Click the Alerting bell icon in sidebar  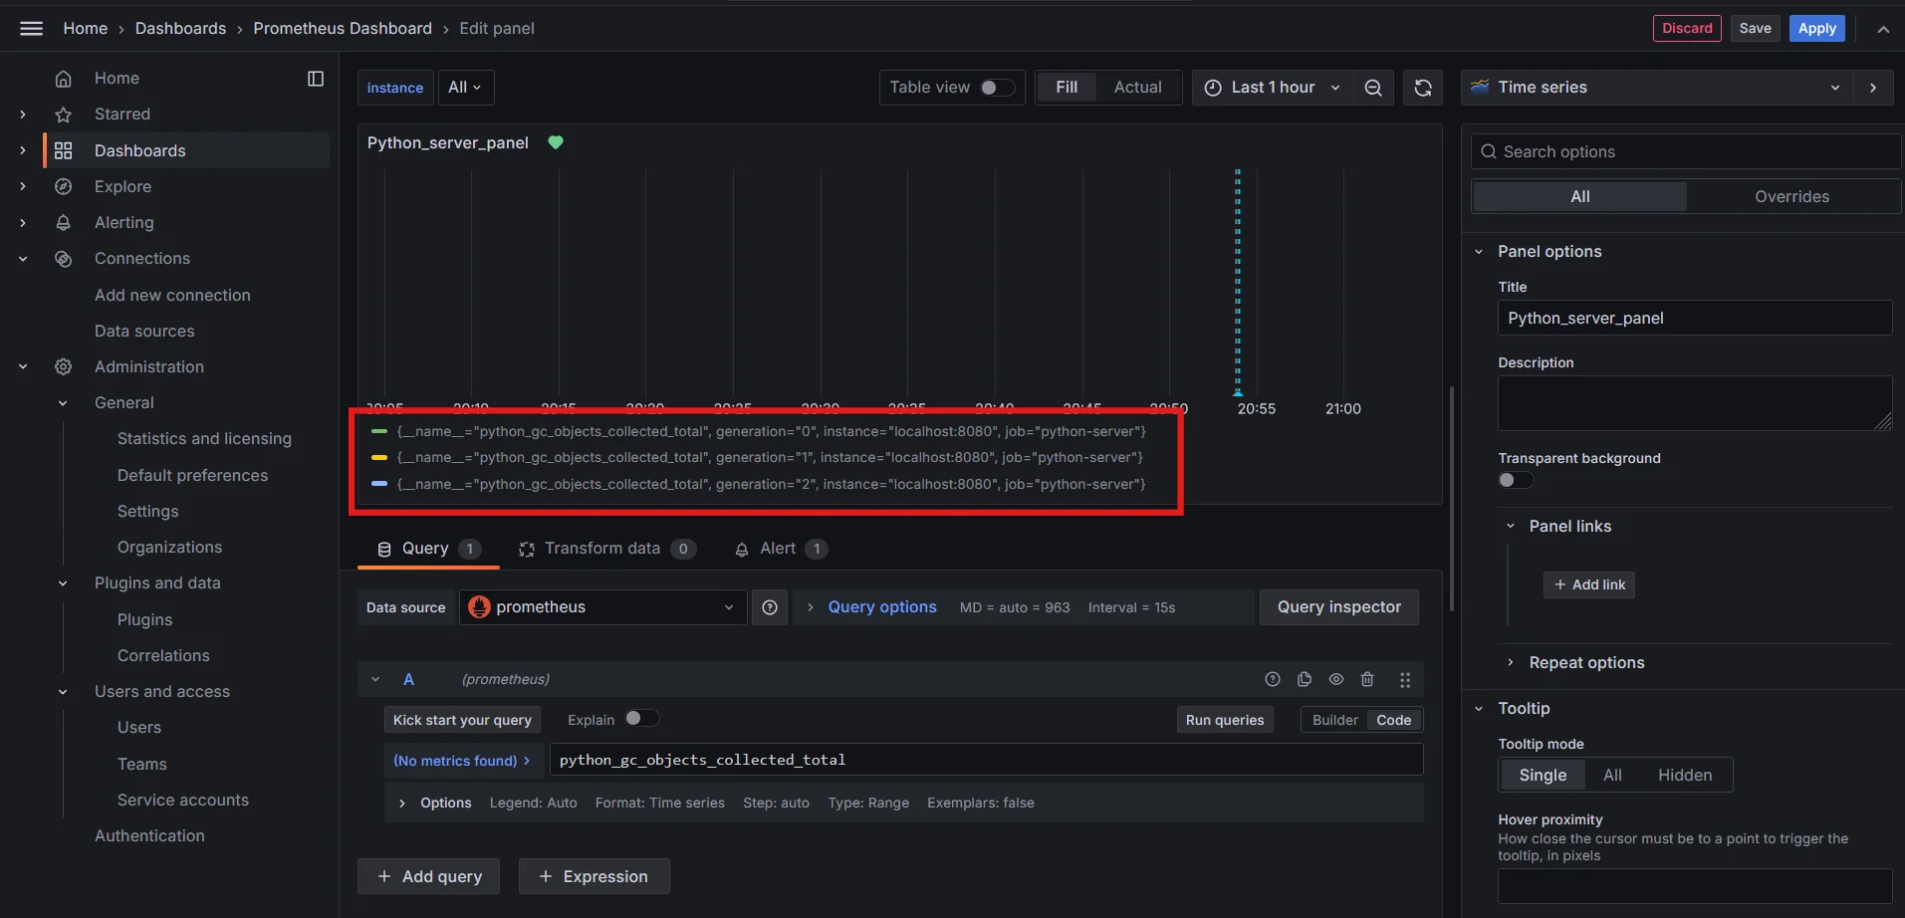63,222
